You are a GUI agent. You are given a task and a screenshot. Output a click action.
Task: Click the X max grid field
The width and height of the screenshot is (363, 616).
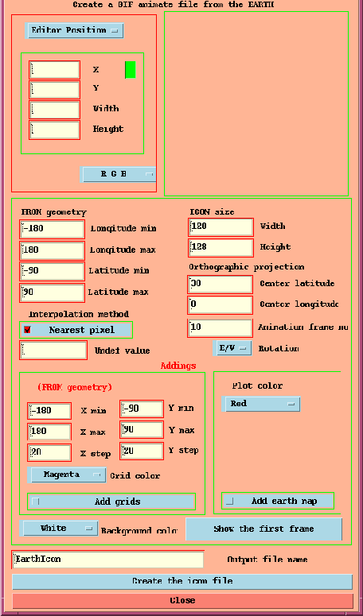49,432
